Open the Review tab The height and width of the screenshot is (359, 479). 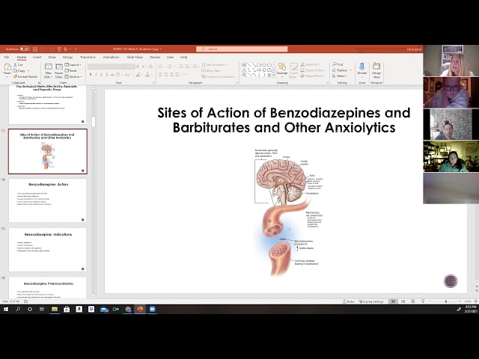(155, 57)
